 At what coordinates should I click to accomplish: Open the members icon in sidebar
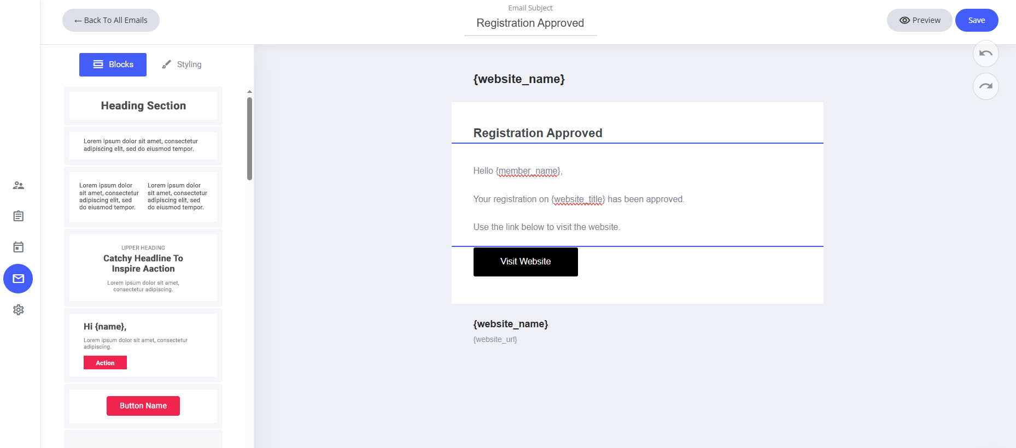[18, 185]
